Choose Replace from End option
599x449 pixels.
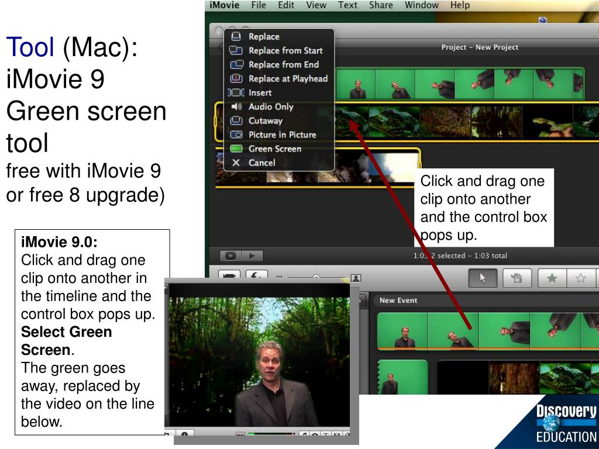click(x=279, y=64)
